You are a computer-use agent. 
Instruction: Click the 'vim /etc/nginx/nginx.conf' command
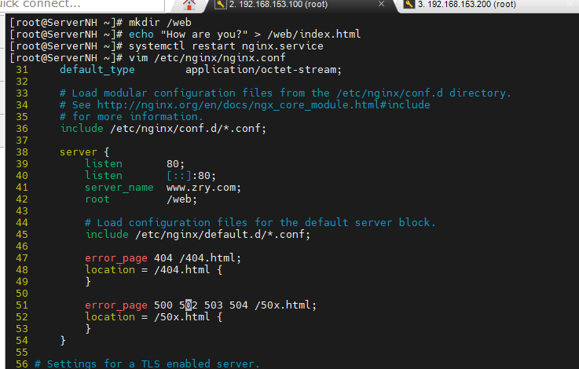[x=207, y=58]
